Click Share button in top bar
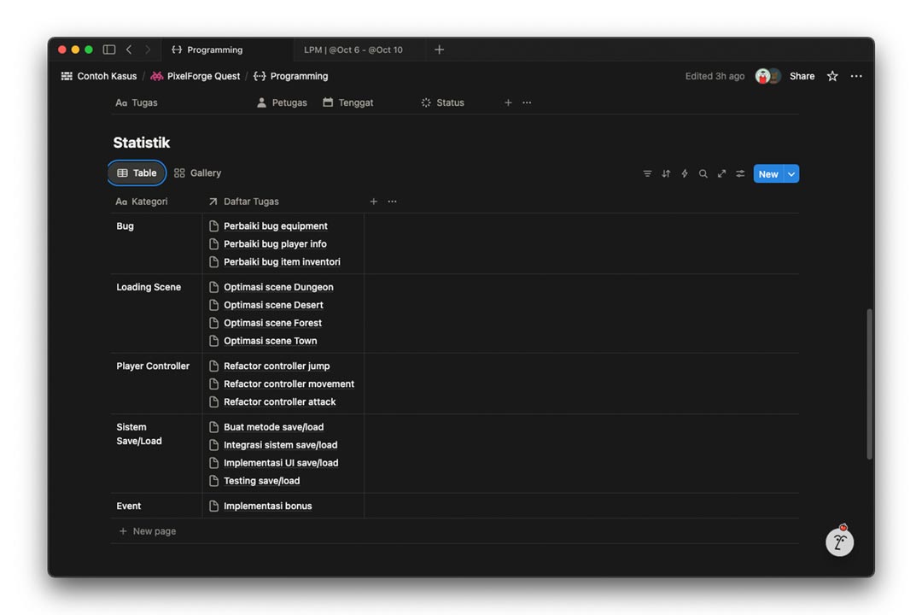922x615 pixels. click(802, 76)
